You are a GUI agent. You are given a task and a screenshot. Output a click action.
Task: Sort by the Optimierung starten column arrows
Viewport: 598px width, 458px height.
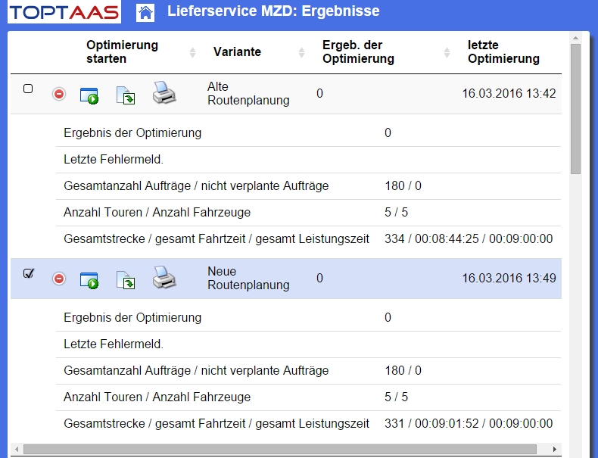point(192,52)
